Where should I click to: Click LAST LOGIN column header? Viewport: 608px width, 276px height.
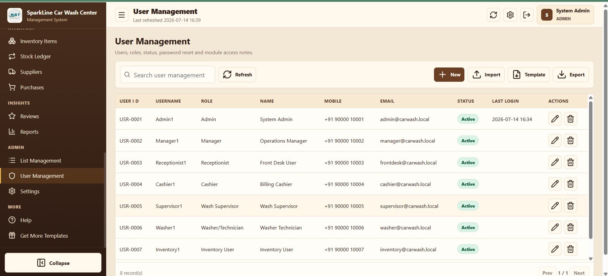(505, 101)
